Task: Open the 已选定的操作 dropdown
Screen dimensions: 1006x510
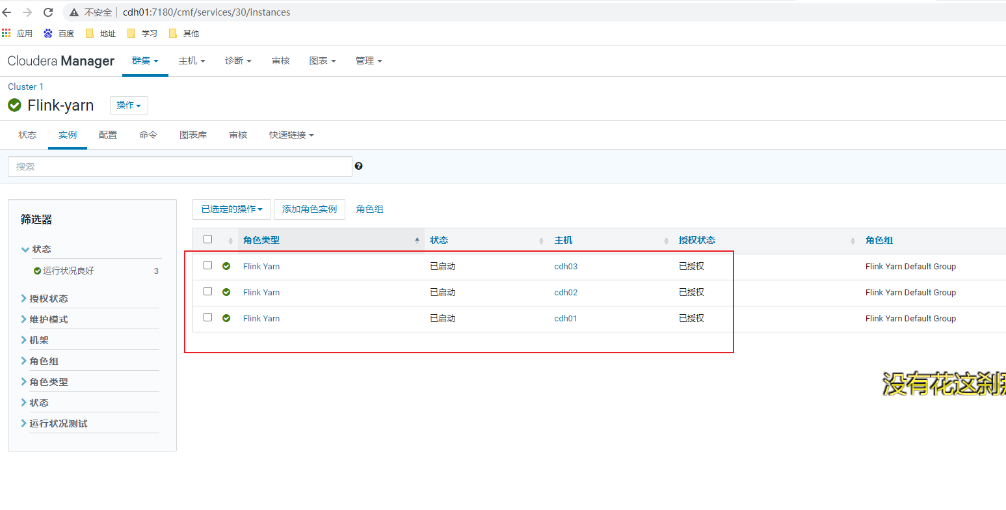Action: [x=231, y=209]
